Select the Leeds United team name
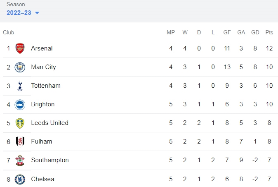 click(49, 123)
